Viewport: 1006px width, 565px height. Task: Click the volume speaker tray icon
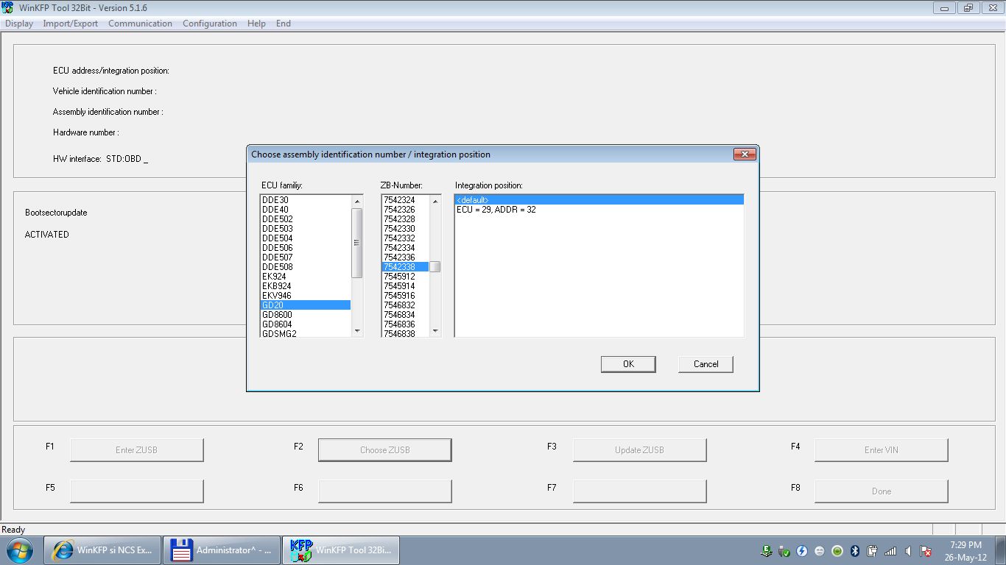pos(908,550)
